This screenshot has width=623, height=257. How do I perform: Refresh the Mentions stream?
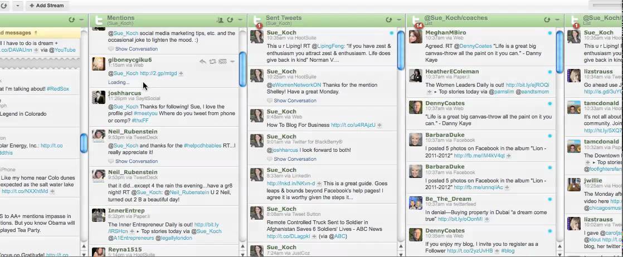point(230,20)
